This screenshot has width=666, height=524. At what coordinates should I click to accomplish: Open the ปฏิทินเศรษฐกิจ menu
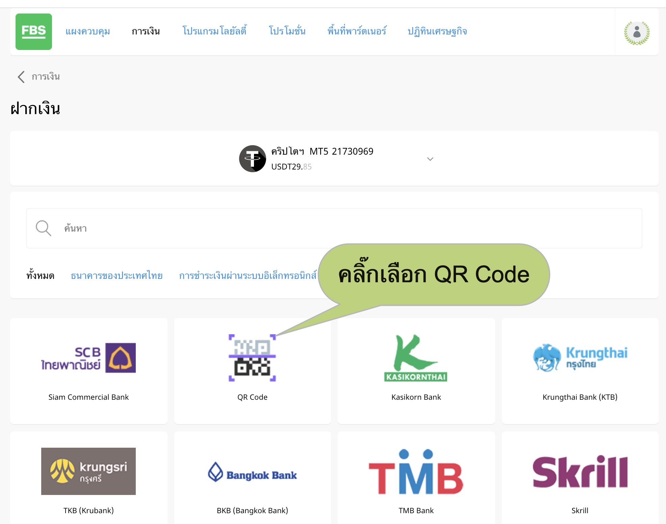[437, 31]
